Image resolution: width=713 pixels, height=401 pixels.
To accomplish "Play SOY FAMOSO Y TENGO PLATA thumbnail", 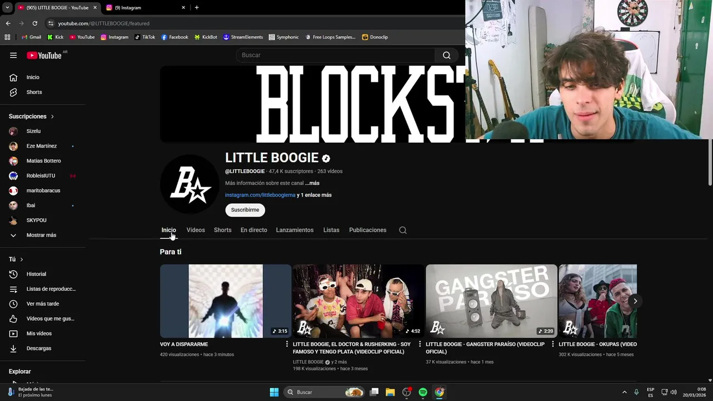I will [x=358, y=301].
